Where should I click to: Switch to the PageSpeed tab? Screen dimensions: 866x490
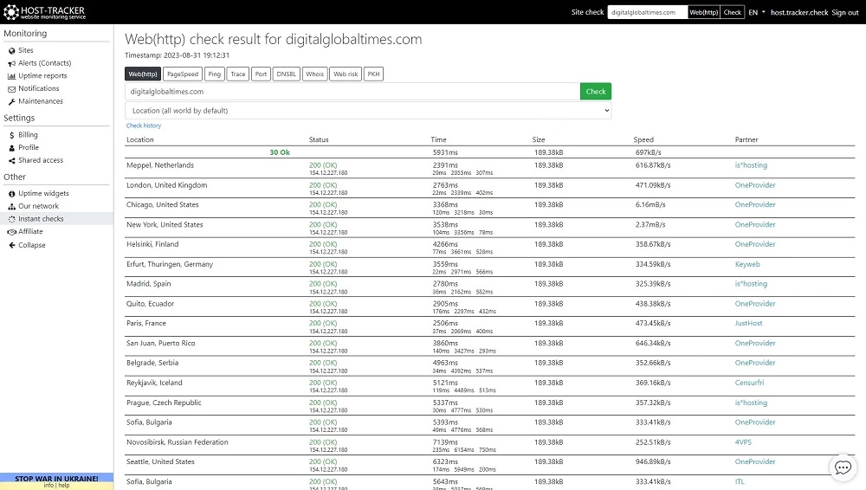pyautogui.click(x=182, y=74)
